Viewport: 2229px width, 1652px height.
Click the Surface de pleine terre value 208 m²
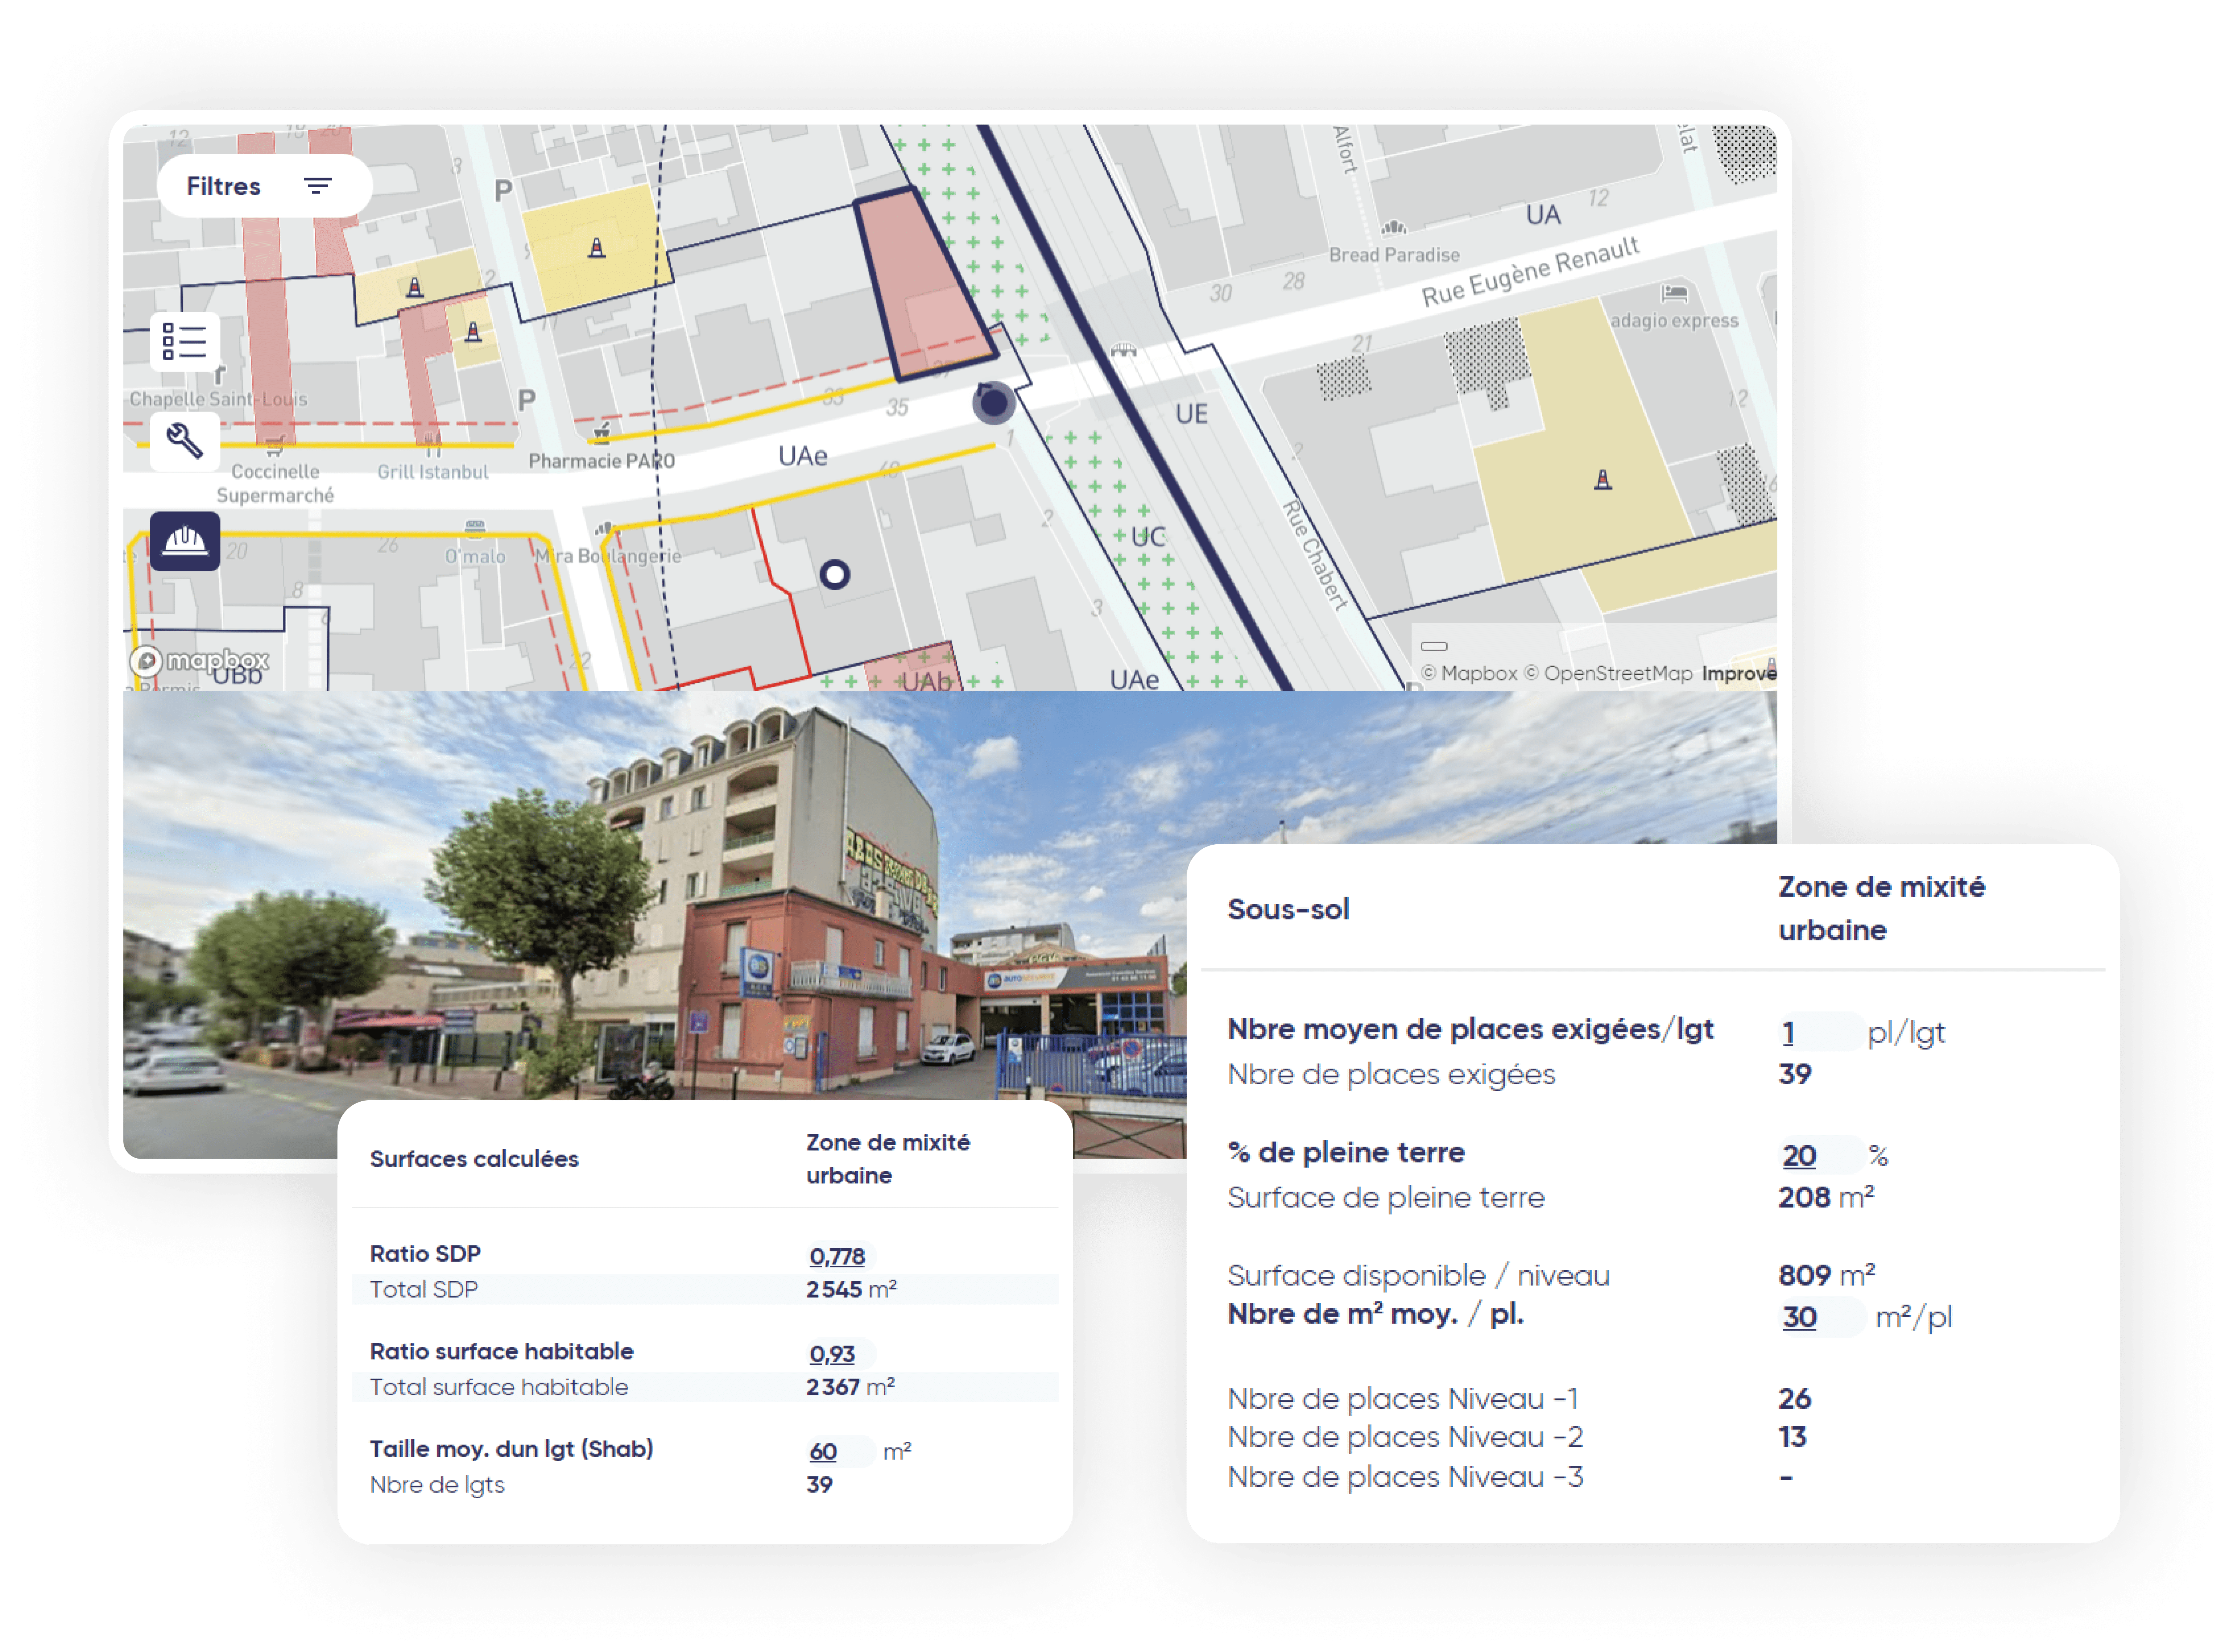click(1826, 1197)
